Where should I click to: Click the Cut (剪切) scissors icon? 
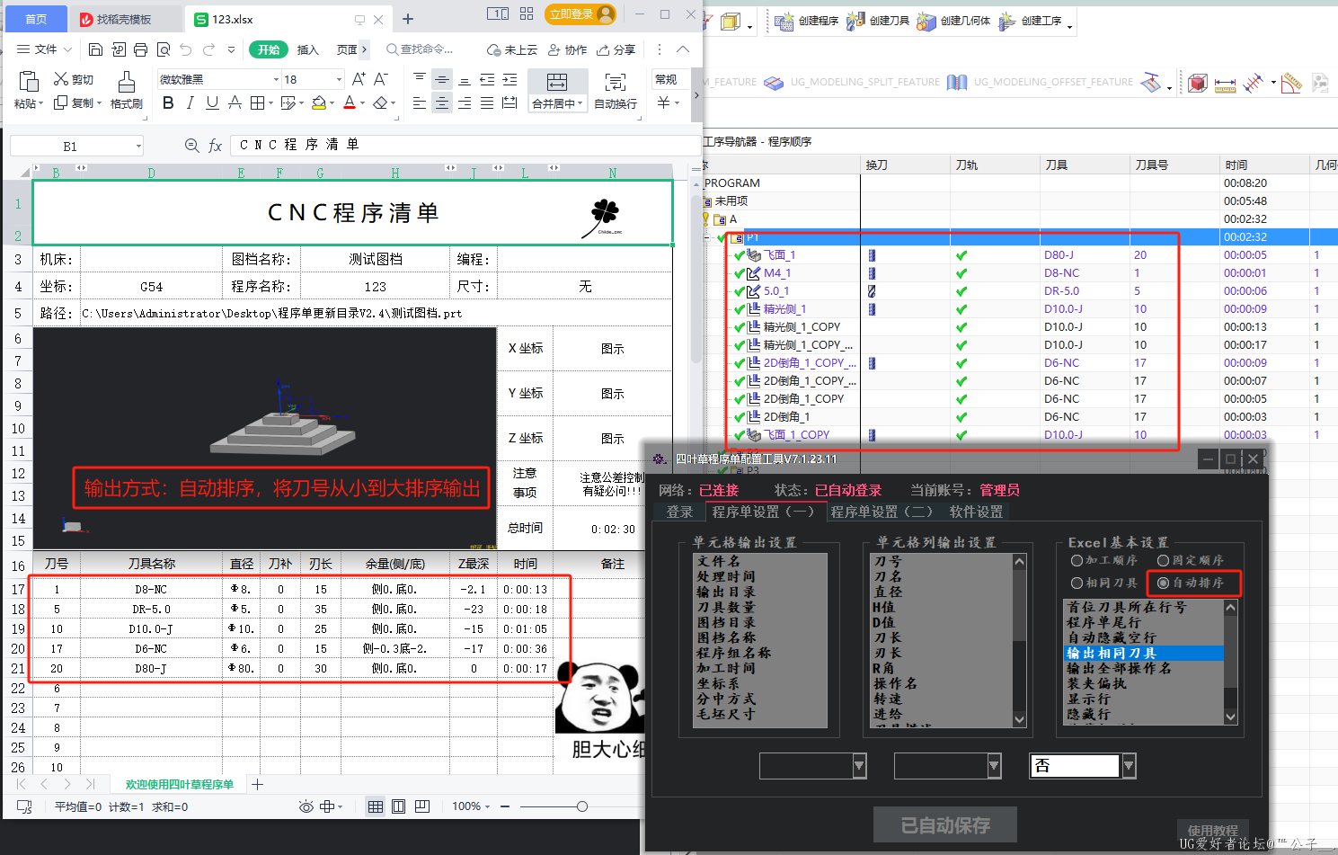(x=61, y=79)
